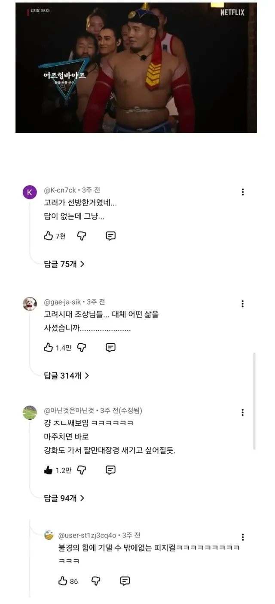The height and width of the screenshot is (604, 275).
Task: Click the video frame to play it
Action: click(137, 67)
